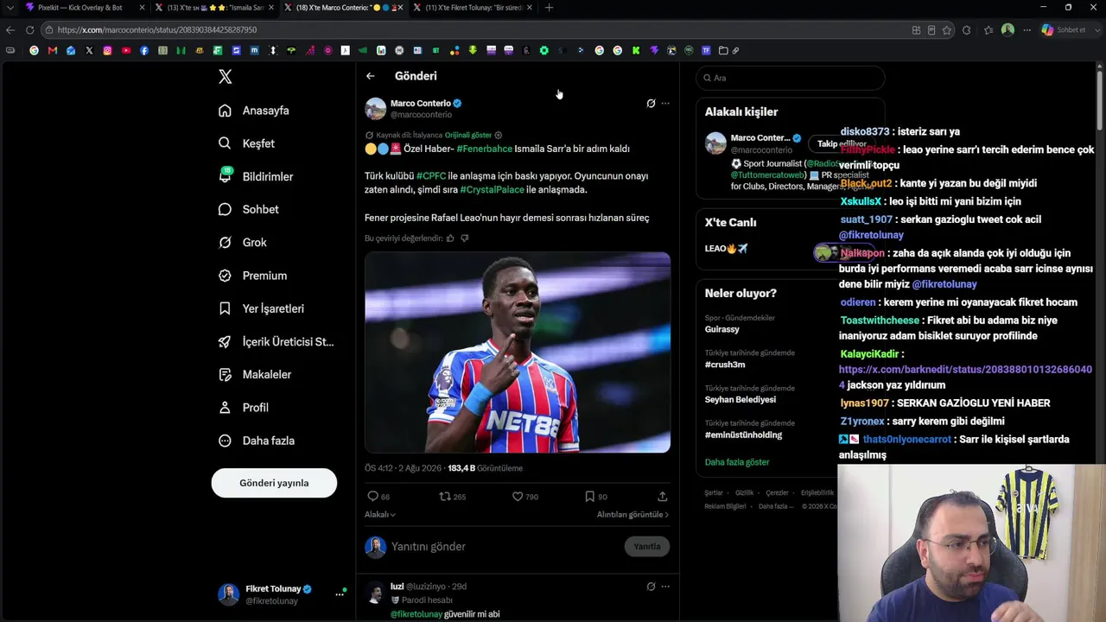The width and height of the screenshot is (1106, 622).
Task: Click the Yanıtla reply button
Action: tap(647, 547)
